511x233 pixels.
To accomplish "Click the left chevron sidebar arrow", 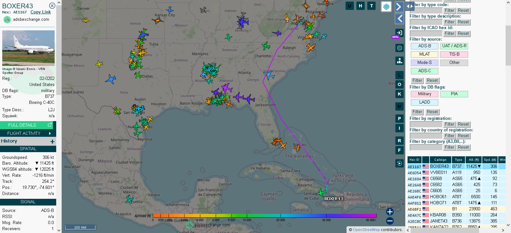I will (x=399, y=19).
